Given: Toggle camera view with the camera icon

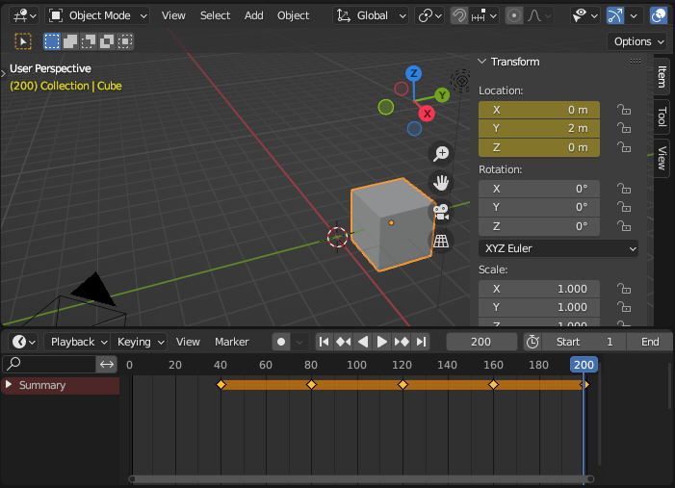Looking at the screenshot, I should (441, 212).
